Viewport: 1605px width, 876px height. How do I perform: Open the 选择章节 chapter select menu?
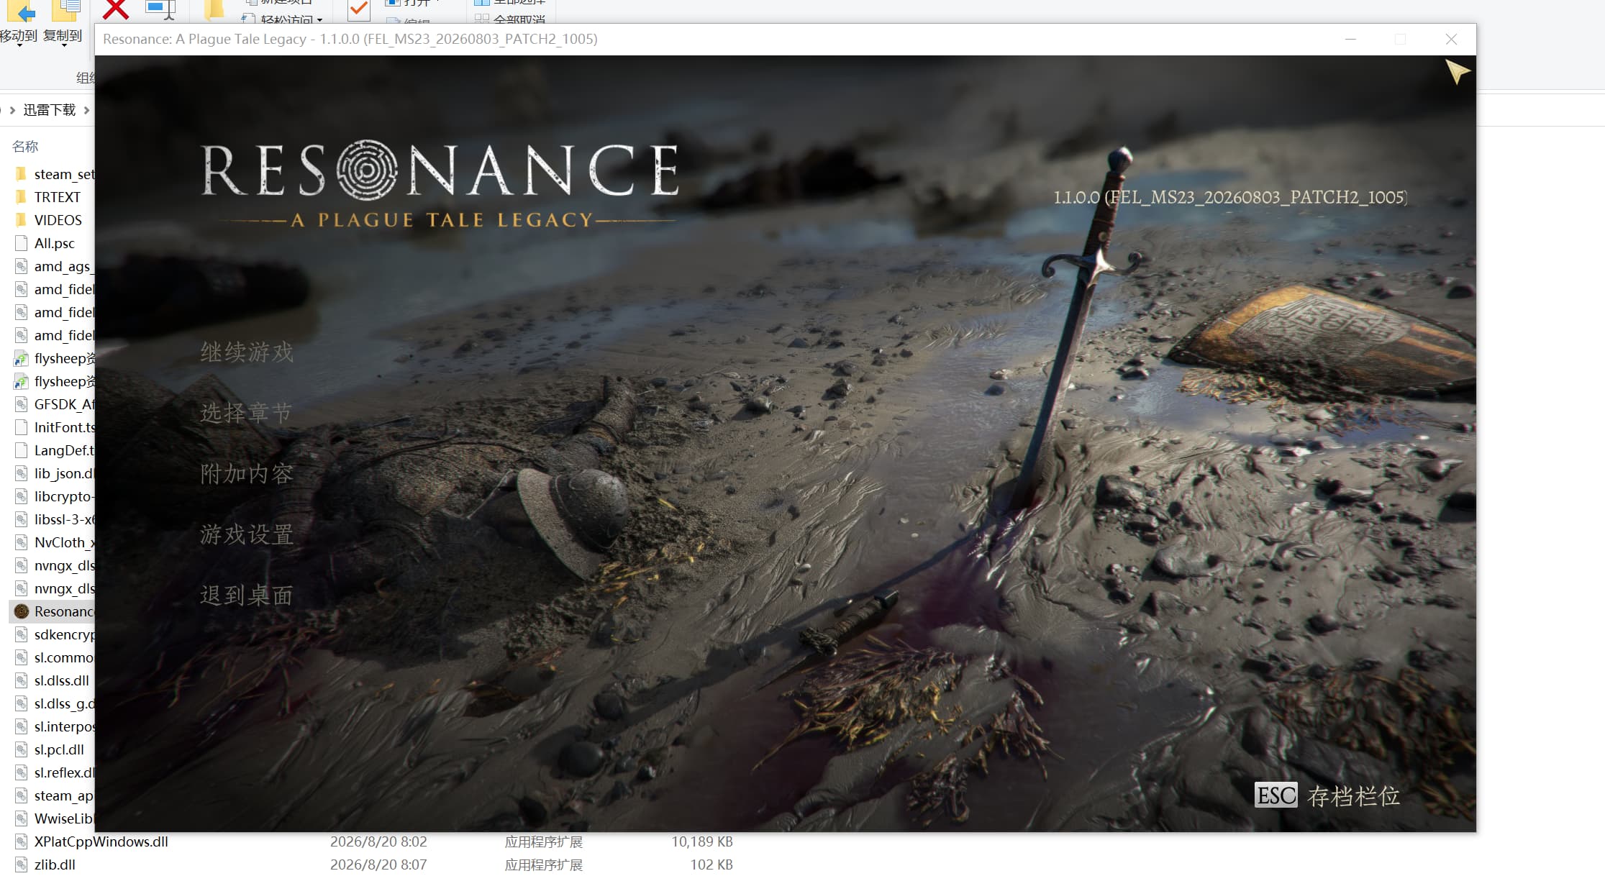[x=247, y=413]
